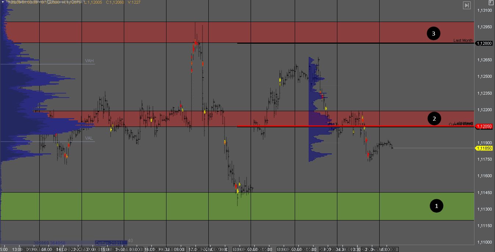This screenshot has width=495, height=252.
Task: Click the scroll-to-latest-bar arrow icon
Action: click(467, 5)
